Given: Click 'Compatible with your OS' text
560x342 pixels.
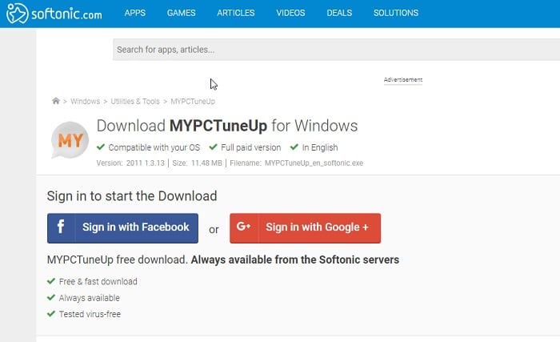Looking at the screenshot, I should click(x=154, y=147).
